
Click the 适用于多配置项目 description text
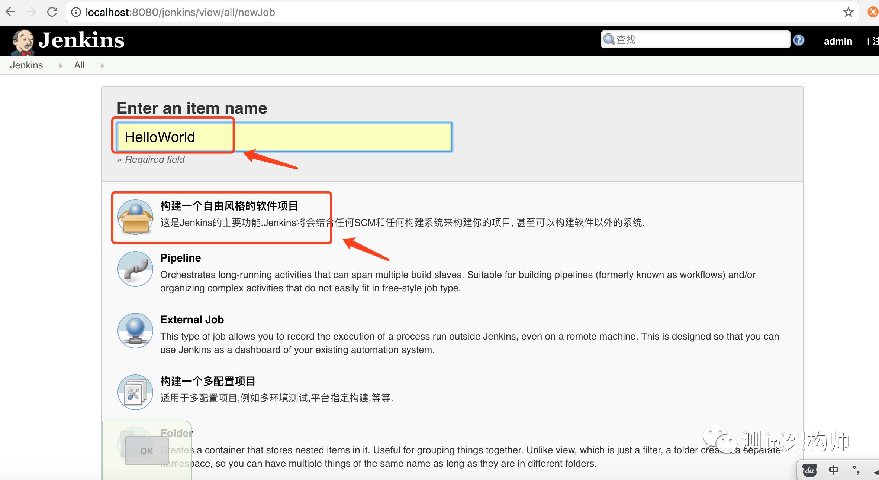pyautogui.click(x=277, y=398)
